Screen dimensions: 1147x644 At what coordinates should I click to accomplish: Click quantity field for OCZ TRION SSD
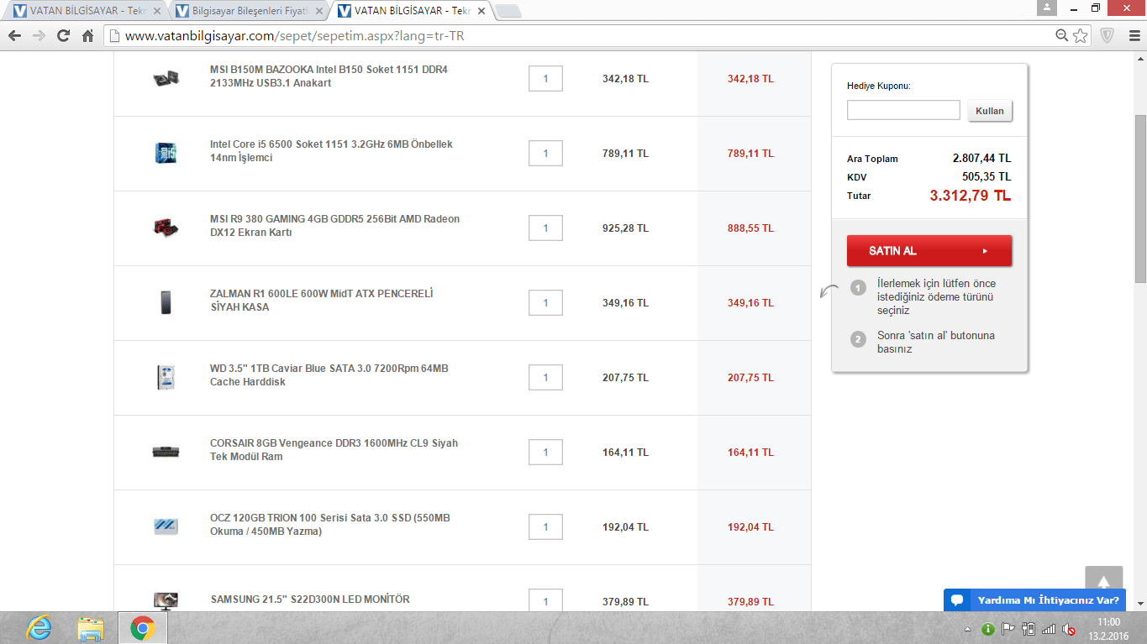click(545, 527)
